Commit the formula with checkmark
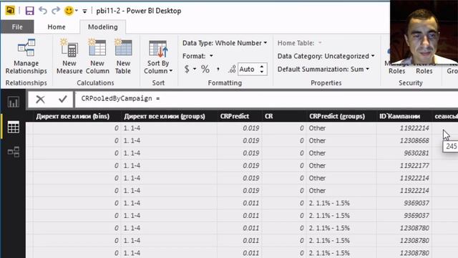The width and height of the screenshot is (458, 258). (x=62, y=99)
